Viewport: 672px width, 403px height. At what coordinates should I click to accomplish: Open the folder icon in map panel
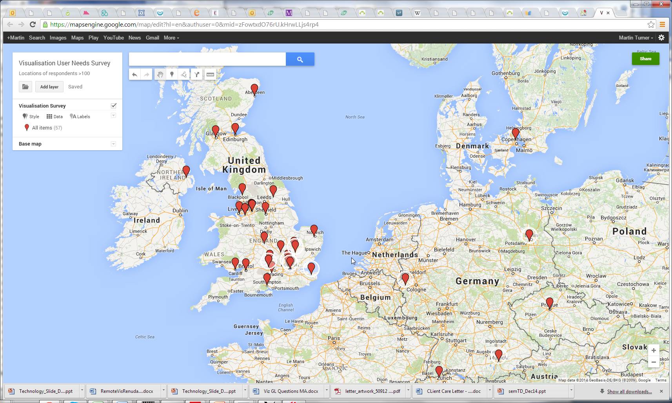click(25, 87)
